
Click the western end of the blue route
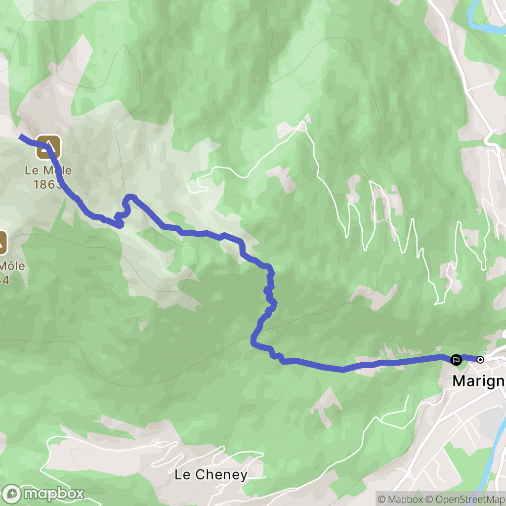tap(22, 137)
